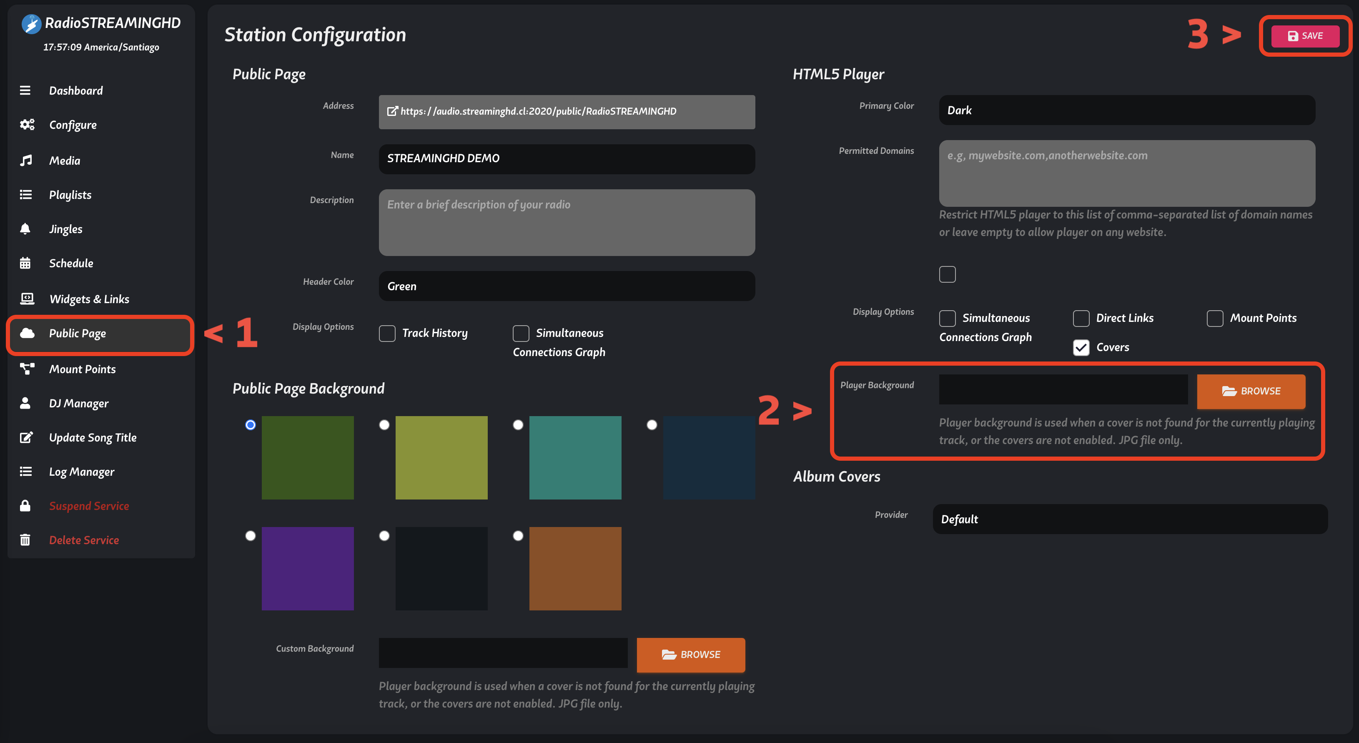
Task: Enable the Direct Links checkbox
Action: tap(1081, 318)
